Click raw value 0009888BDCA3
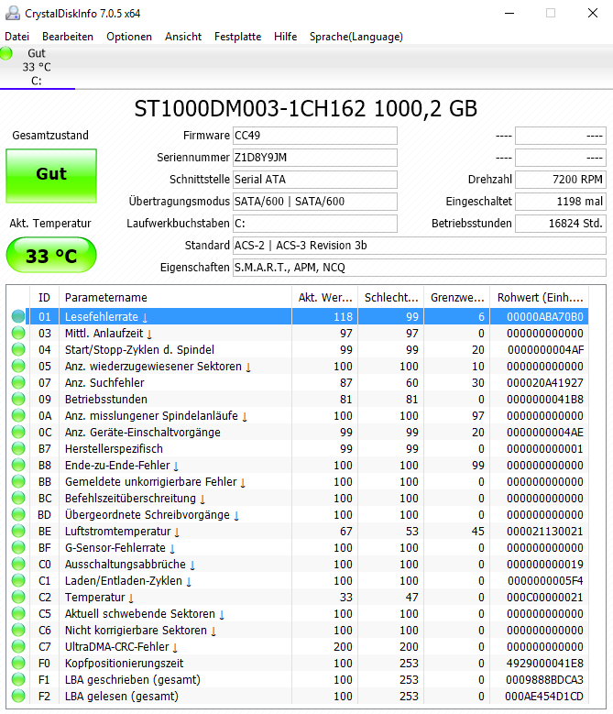Viewport: 613px width, 714px height. [545, 680]
